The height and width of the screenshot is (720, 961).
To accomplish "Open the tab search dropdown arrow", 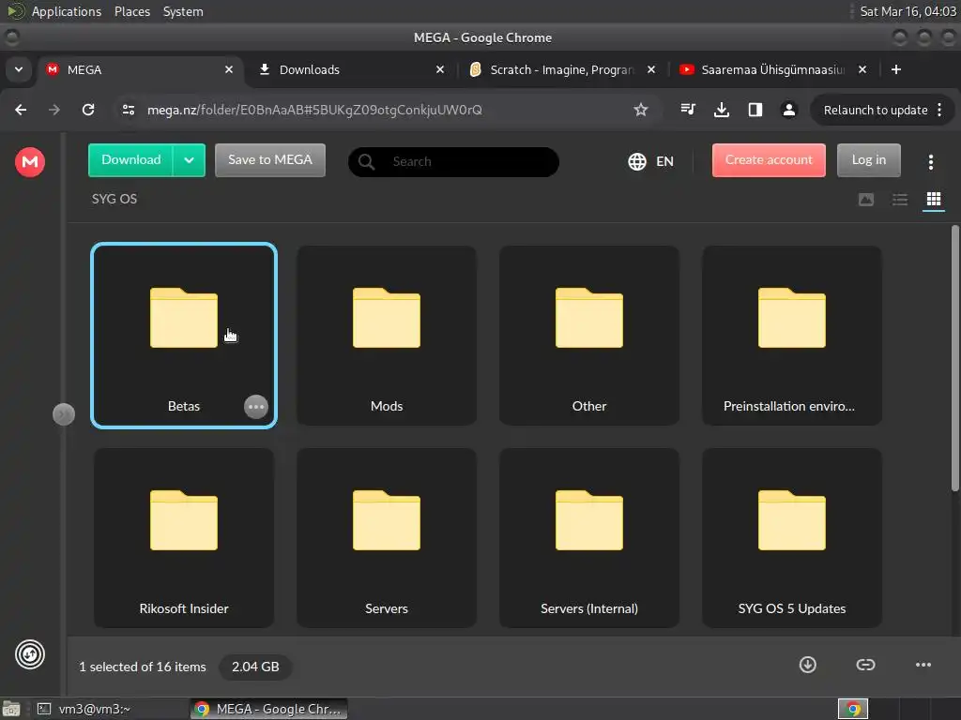I will coord(19,69).
